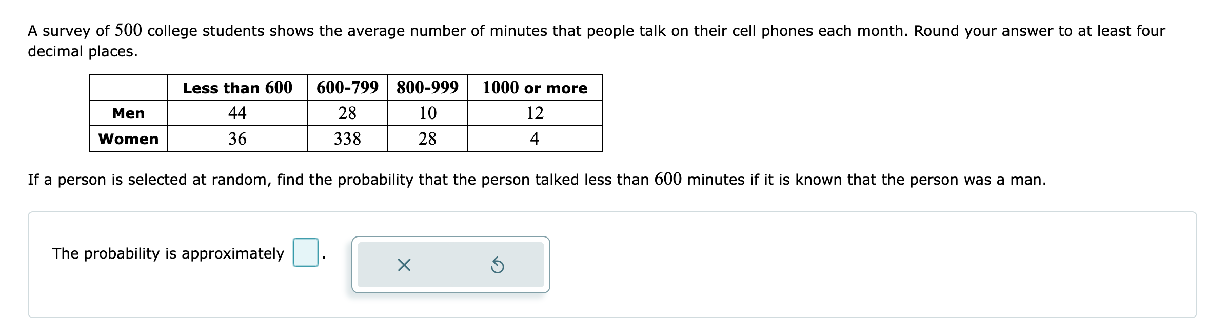
Task: Click the 800-999 column header
Action: (x=428, y=88)
